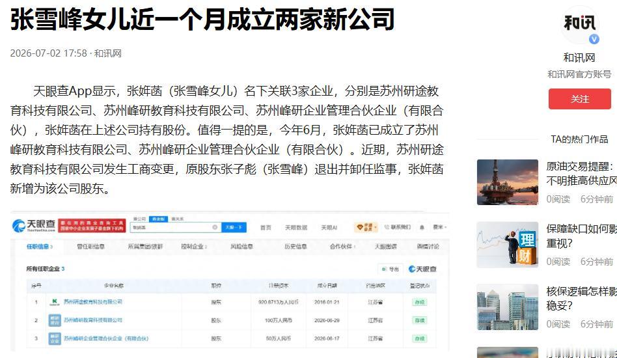Screen dimensions: 617x358
Task: Open the 和讯网 account name under avatar
Action: 579,58
